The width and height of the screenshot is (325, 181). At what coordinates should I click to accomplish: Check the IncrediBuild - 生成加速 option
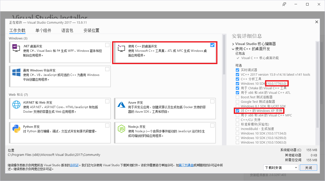point(237,129)
